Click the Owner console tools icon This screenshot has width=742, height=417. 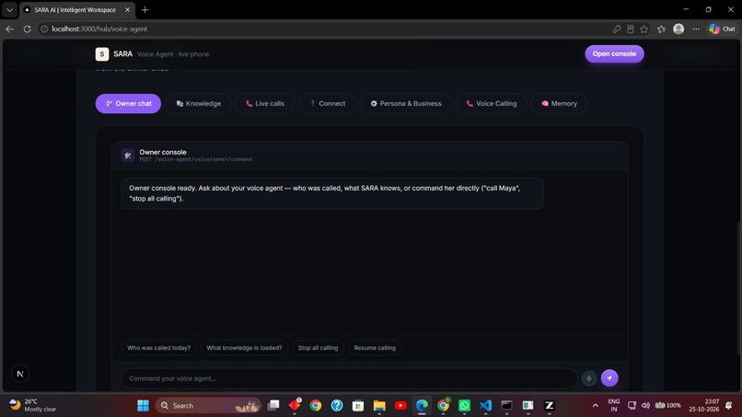(128, 156)
